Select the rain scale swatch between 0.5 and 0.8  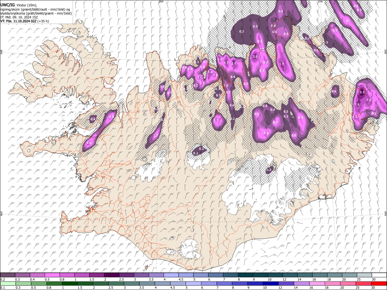point(39,283)
